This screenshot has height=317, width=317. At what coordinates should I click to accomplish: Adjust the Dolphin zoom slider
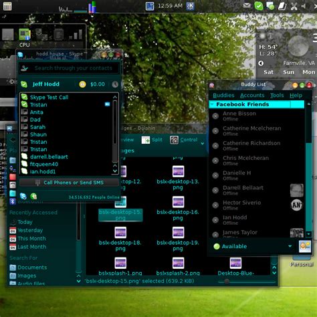pyautogui.click(x=227, y=282)
